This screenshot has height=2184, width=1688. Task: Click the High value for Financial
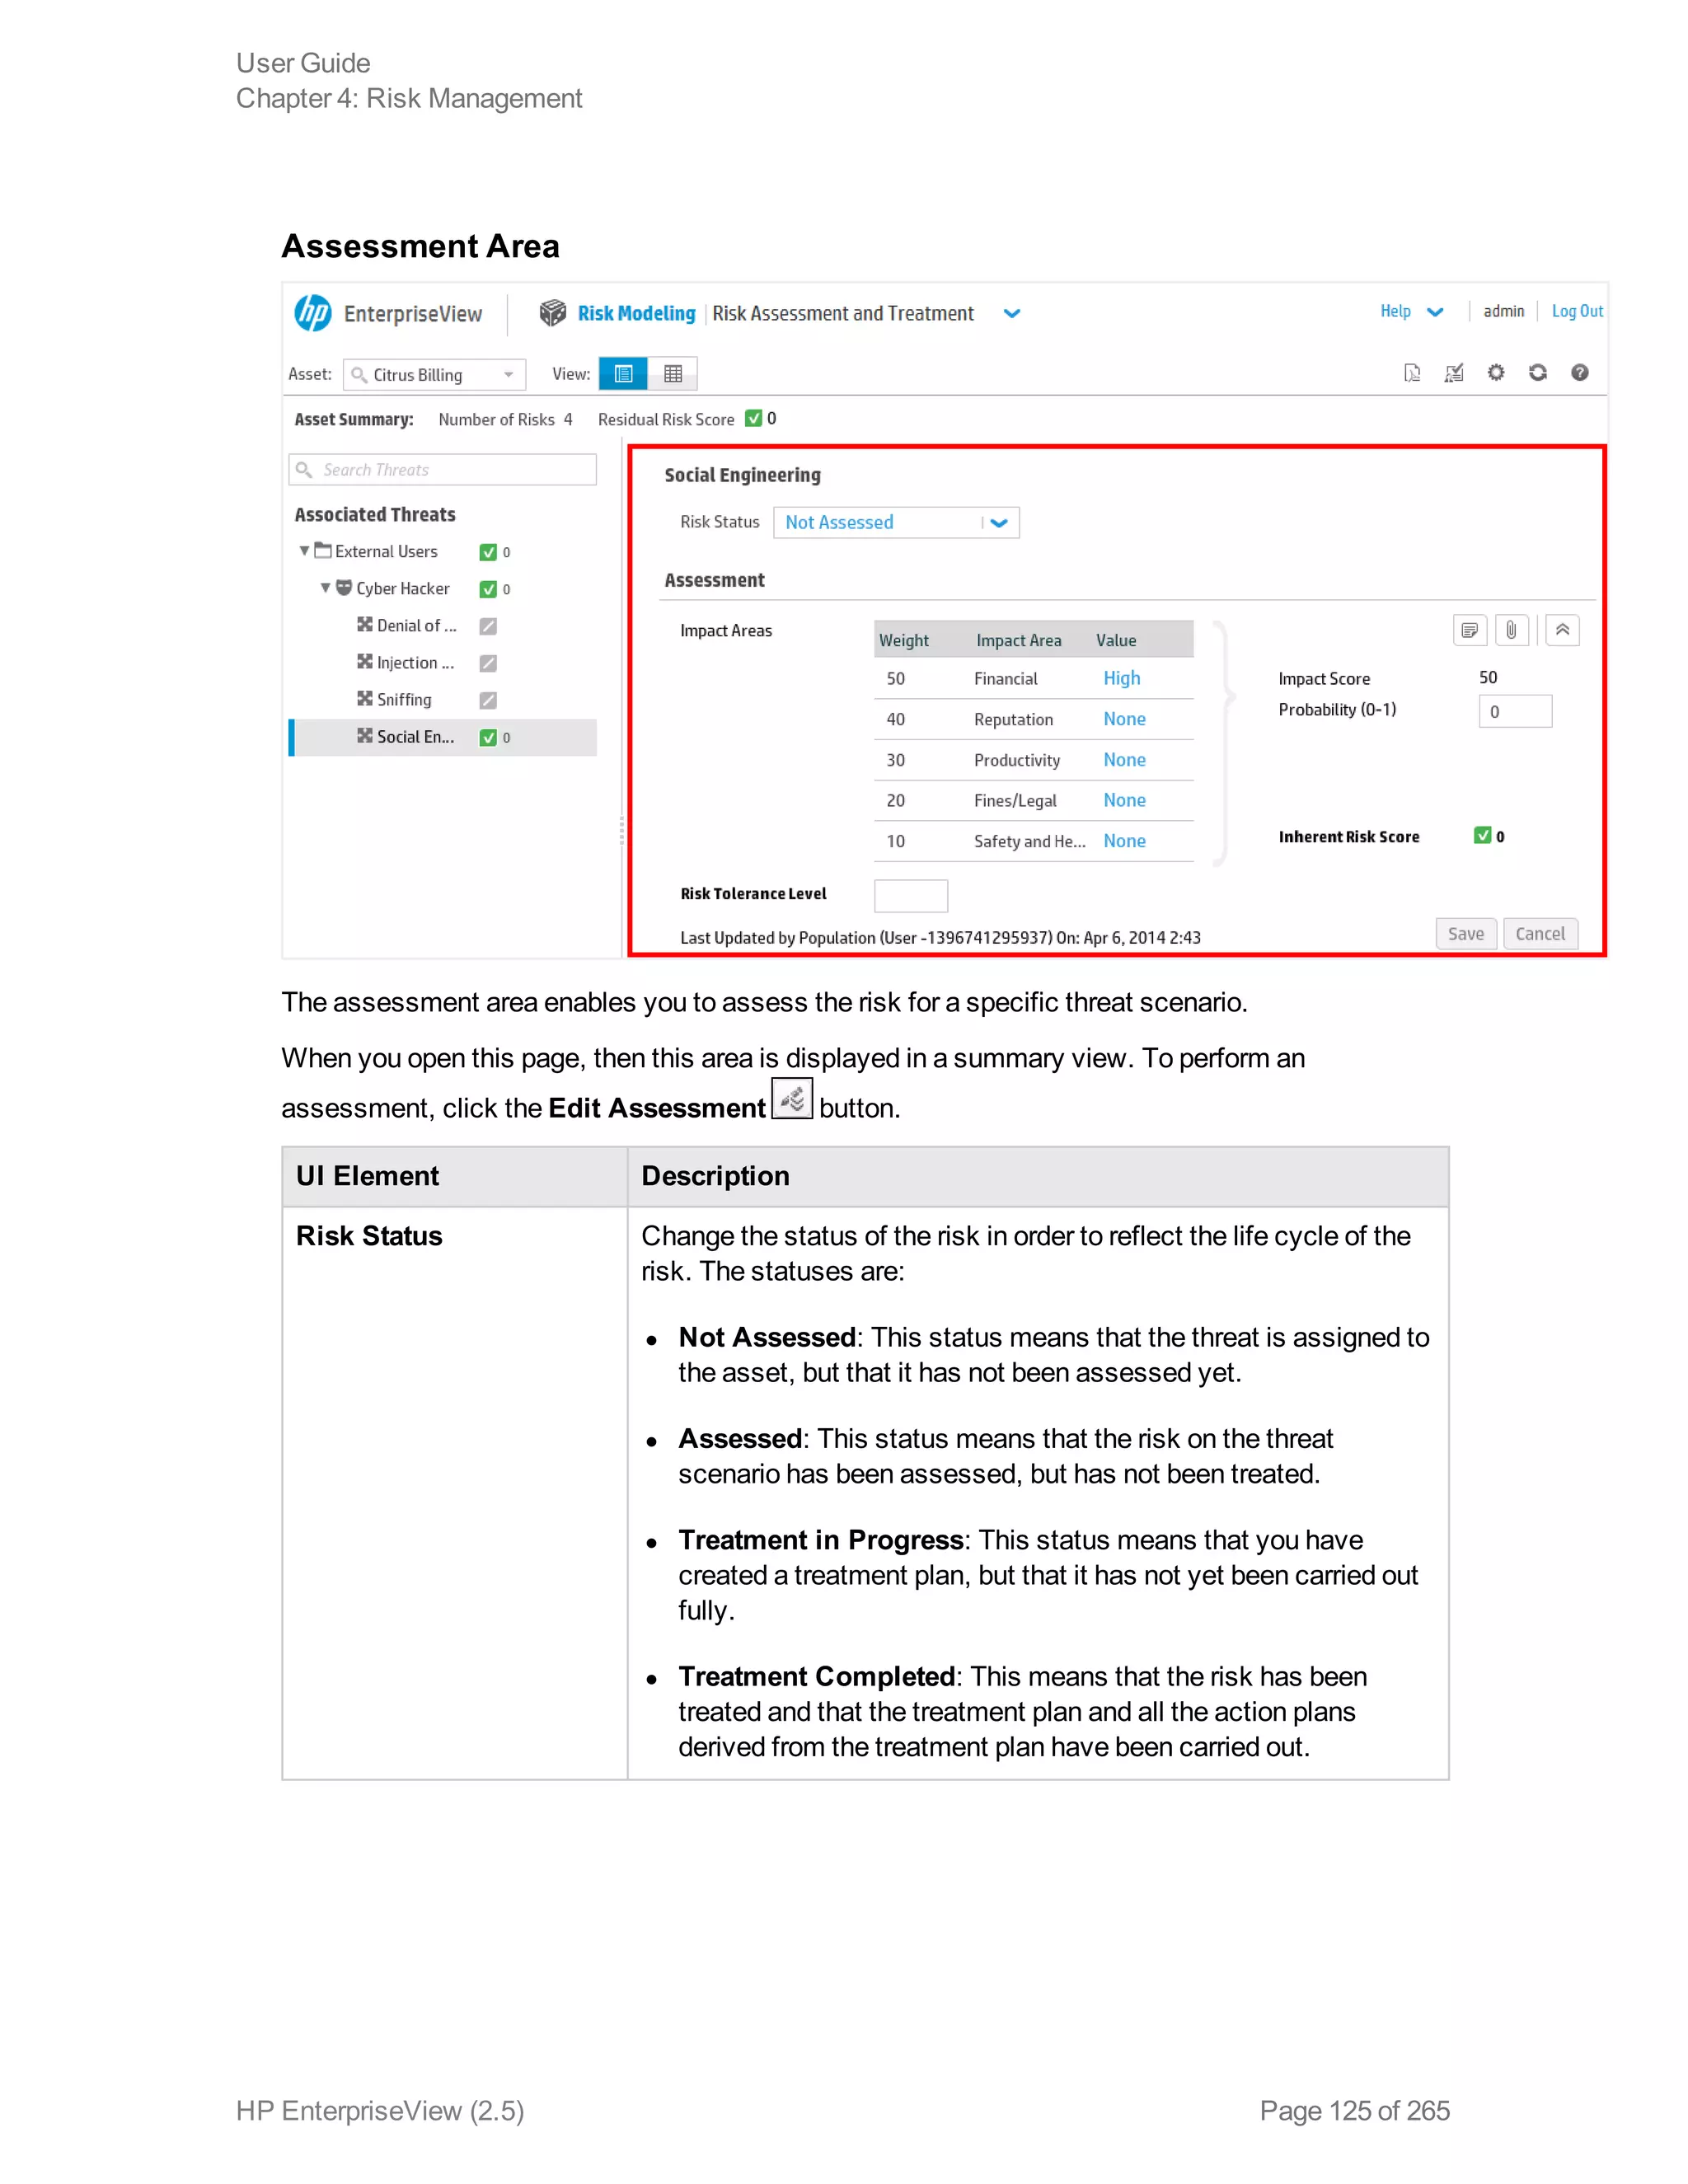(x=1122, y=678)
